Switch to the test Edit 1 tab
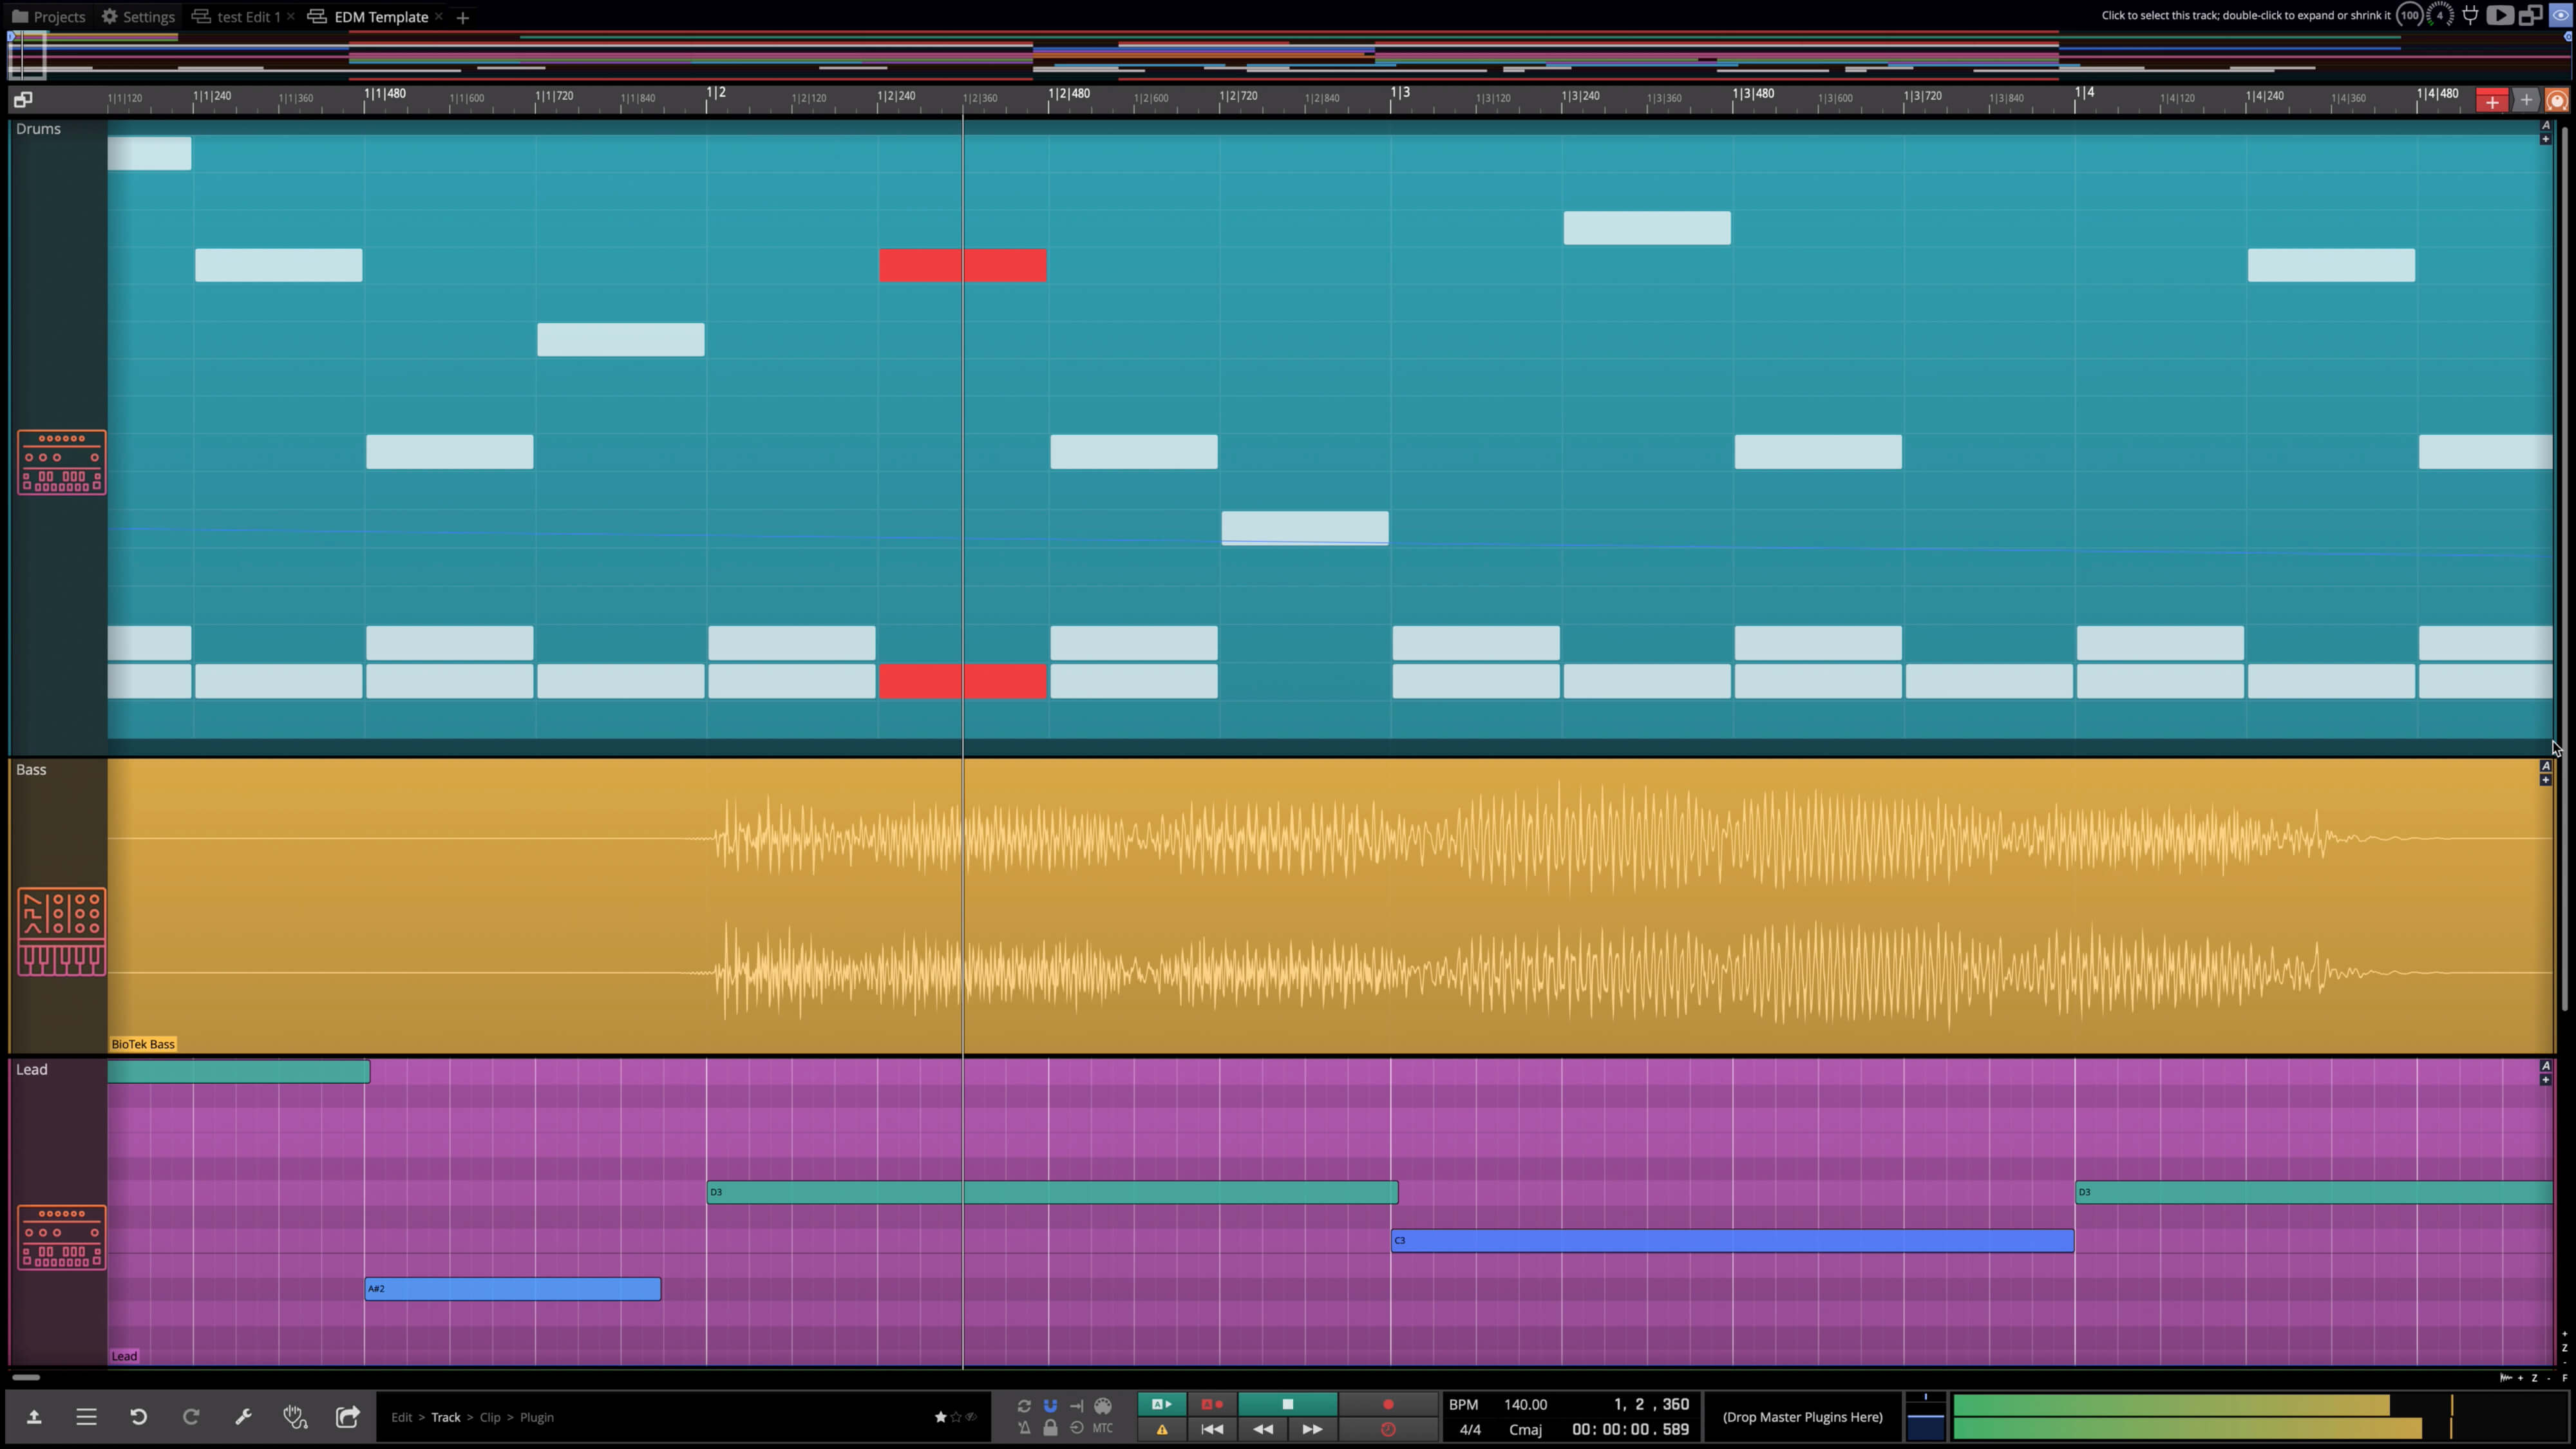 tap(247, 17)
